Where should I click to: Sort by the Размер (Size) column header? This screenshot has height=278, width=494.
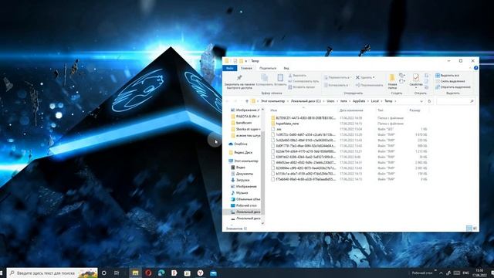(414, 110)
